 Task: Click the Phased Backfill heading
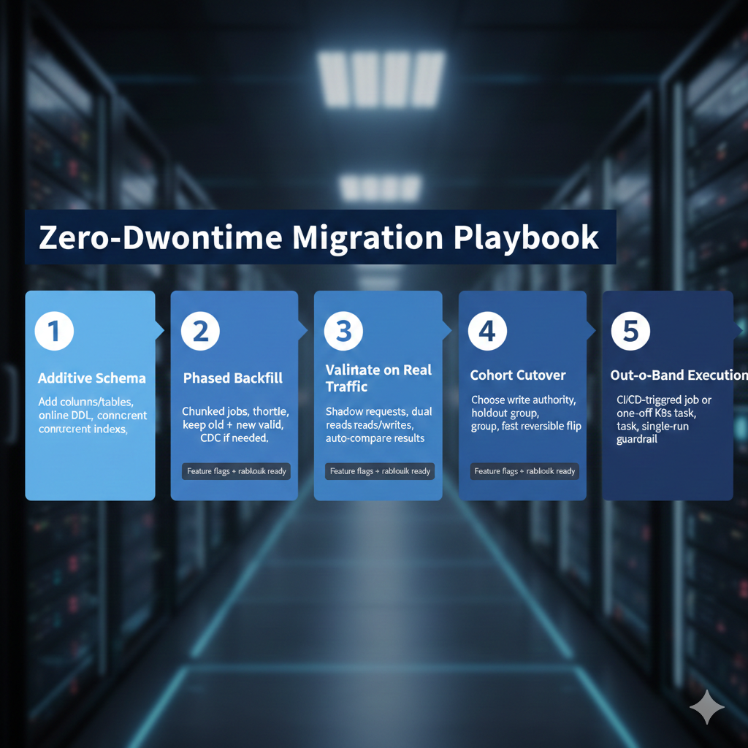tap(233, 378)
